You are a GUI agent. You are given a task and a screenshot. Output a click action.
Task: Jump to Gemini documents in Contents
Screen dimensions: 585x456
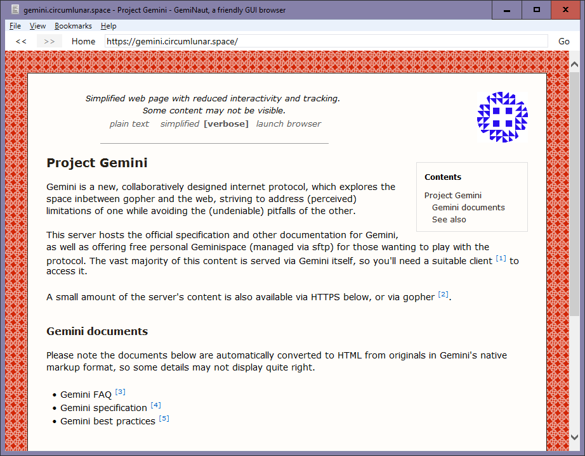(468, 208)
